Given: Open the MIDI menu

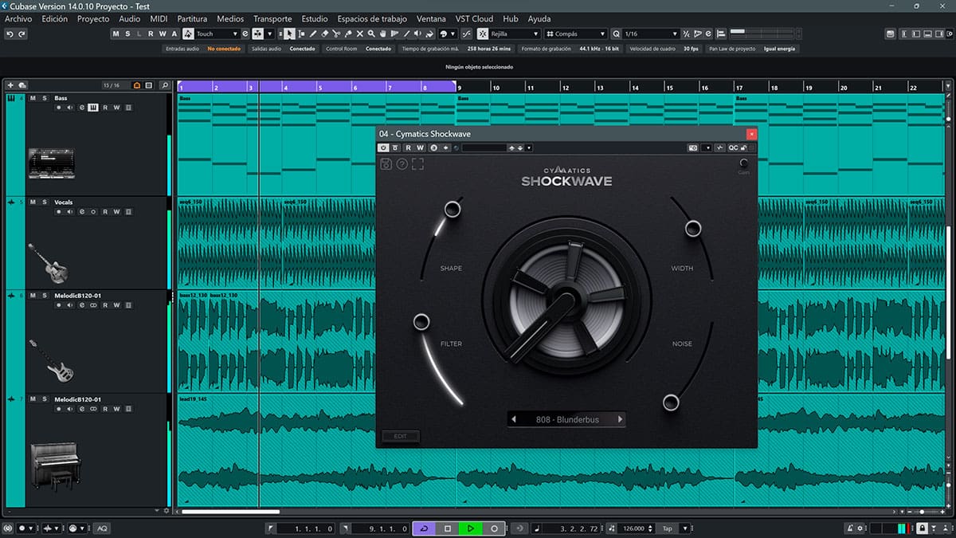Looking at the screenshot, I should [x=159, y=18].
